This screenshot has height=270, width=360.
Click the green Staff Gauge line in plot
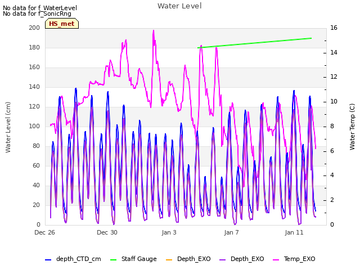254,43
